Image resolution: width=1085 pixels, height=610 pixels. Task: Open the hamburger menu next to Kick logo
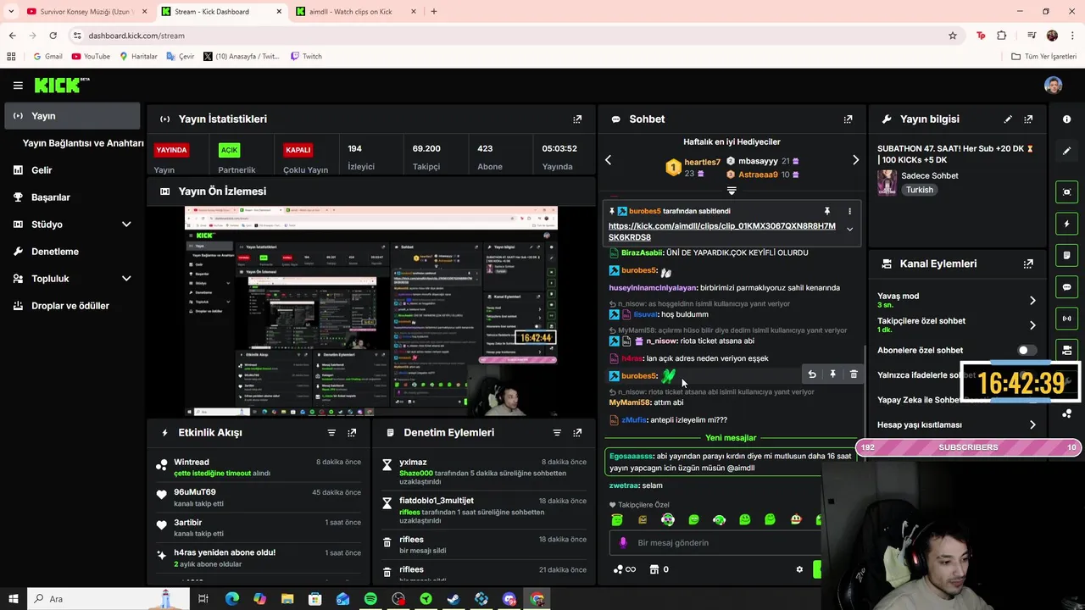tap(18, 86)
